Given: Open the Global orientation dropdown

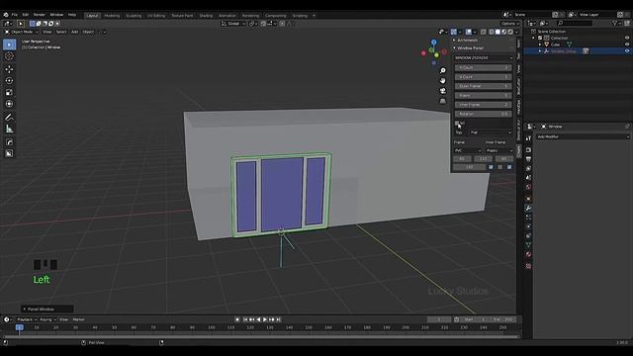Looking at the screenshot, I should click(233, 24).
